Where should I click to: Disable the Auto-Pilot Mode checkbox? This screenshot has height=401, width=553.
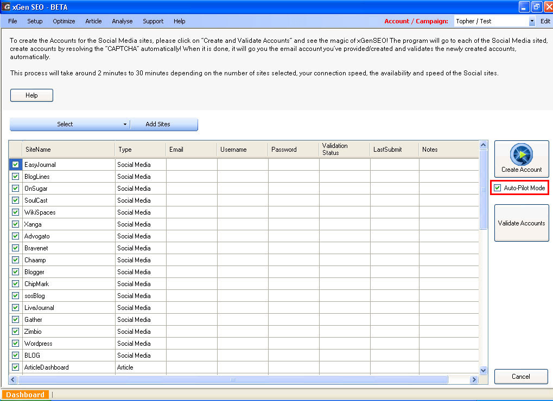[x=497, y=188]
